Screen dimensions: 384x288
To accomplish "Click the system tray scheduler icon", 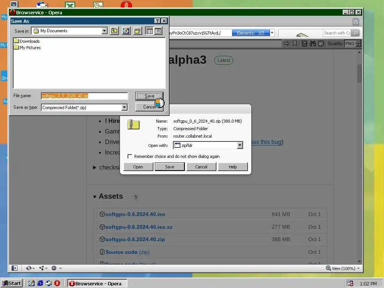I will coord(350,283).
